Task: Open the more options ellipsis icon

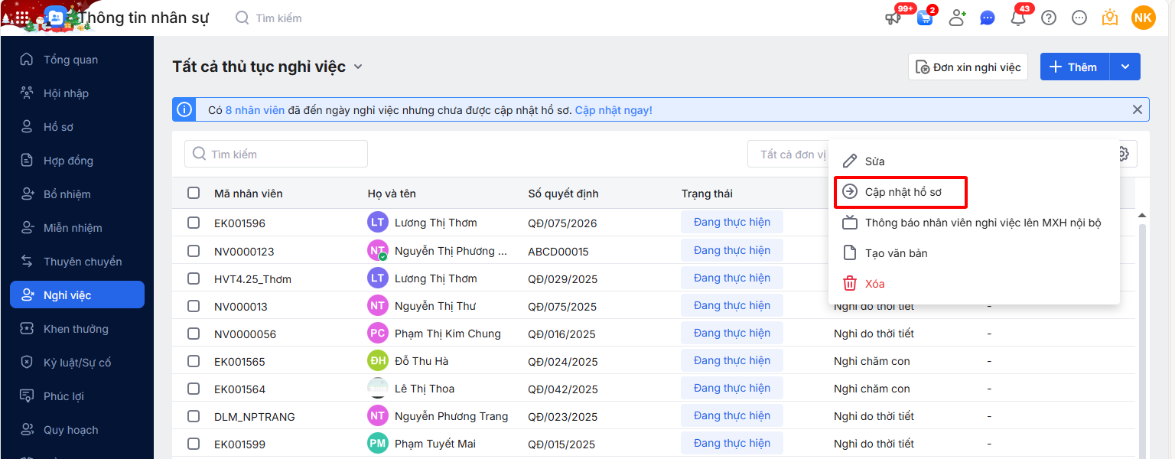Action: (1079, 18)
